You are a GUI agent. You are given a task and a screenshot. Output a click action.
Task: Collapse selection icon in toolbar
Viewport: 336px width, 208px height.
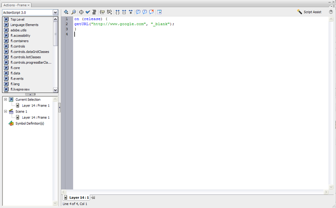point(124,12)
